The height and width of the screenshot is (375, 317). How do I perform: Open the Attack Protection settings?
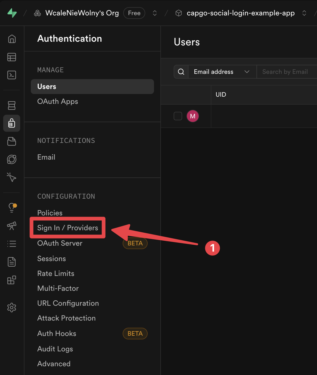point(66,318)
